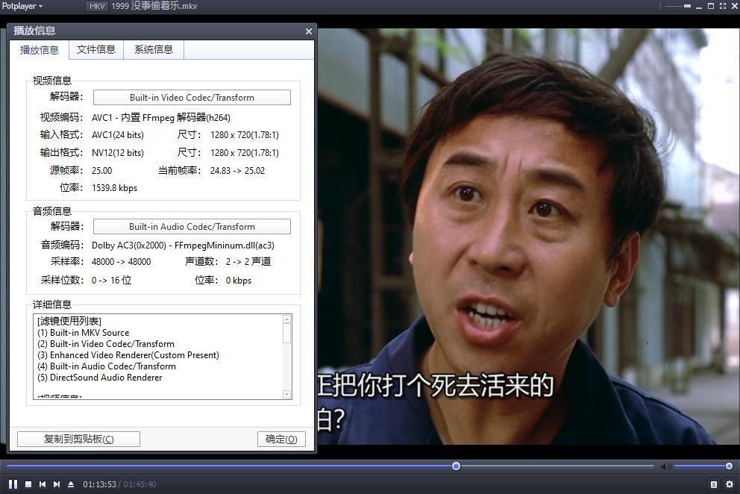Open the control panel gear icon
This screenshot has height=494, width=740.
pyautogui.click(x=730, y=484)
